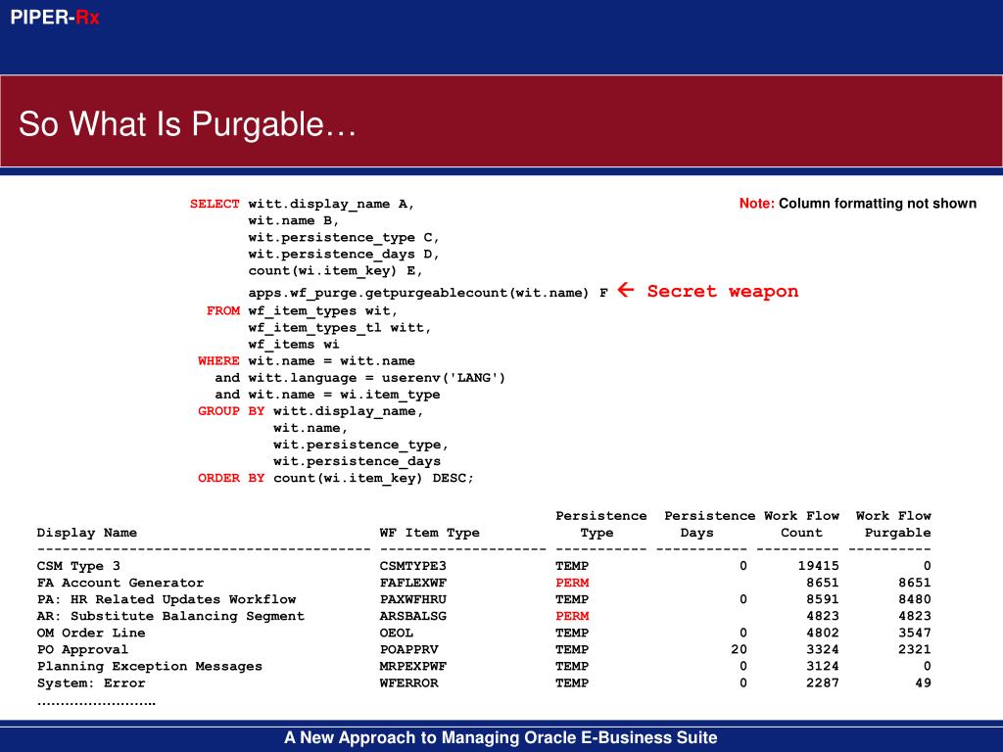Click 'and wit.name = wi.item_type' line

click(x=327, y=395)
